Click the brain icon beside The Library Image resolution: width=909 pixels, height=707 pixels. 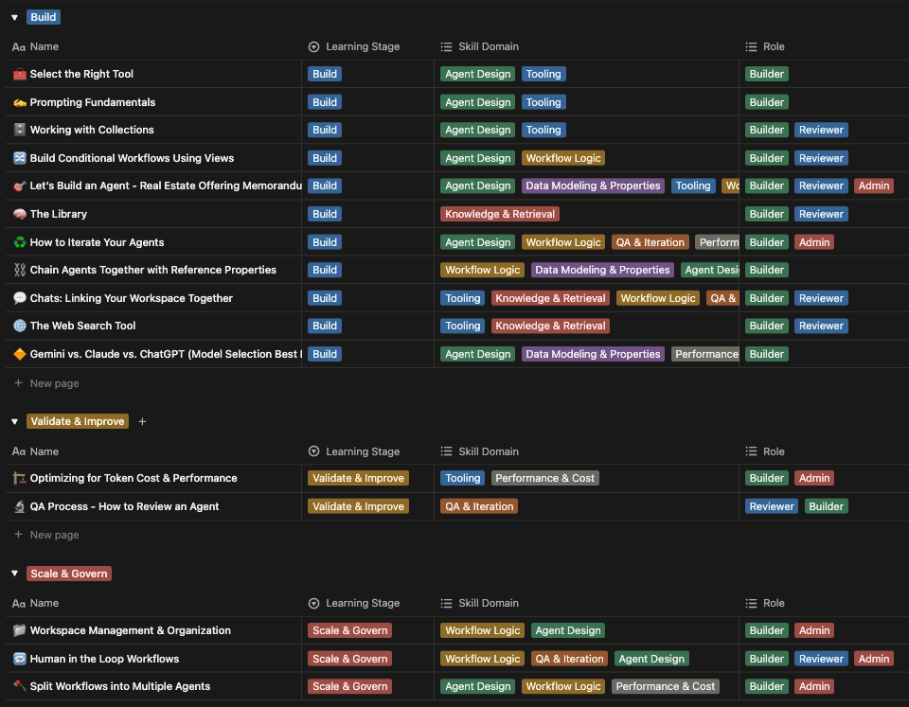tap(20, 214)
